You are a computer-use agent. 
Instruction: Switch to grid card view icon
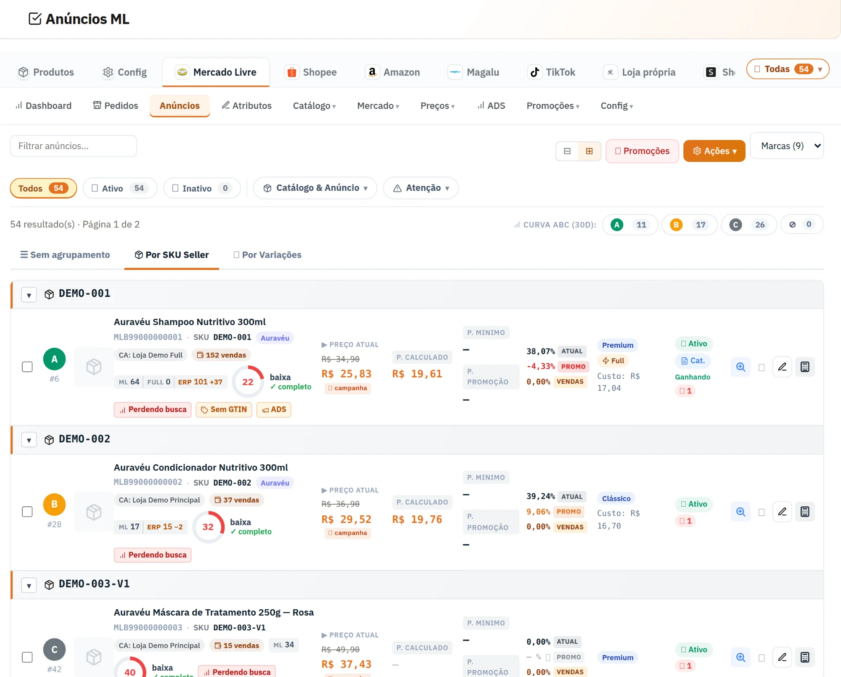589,151
